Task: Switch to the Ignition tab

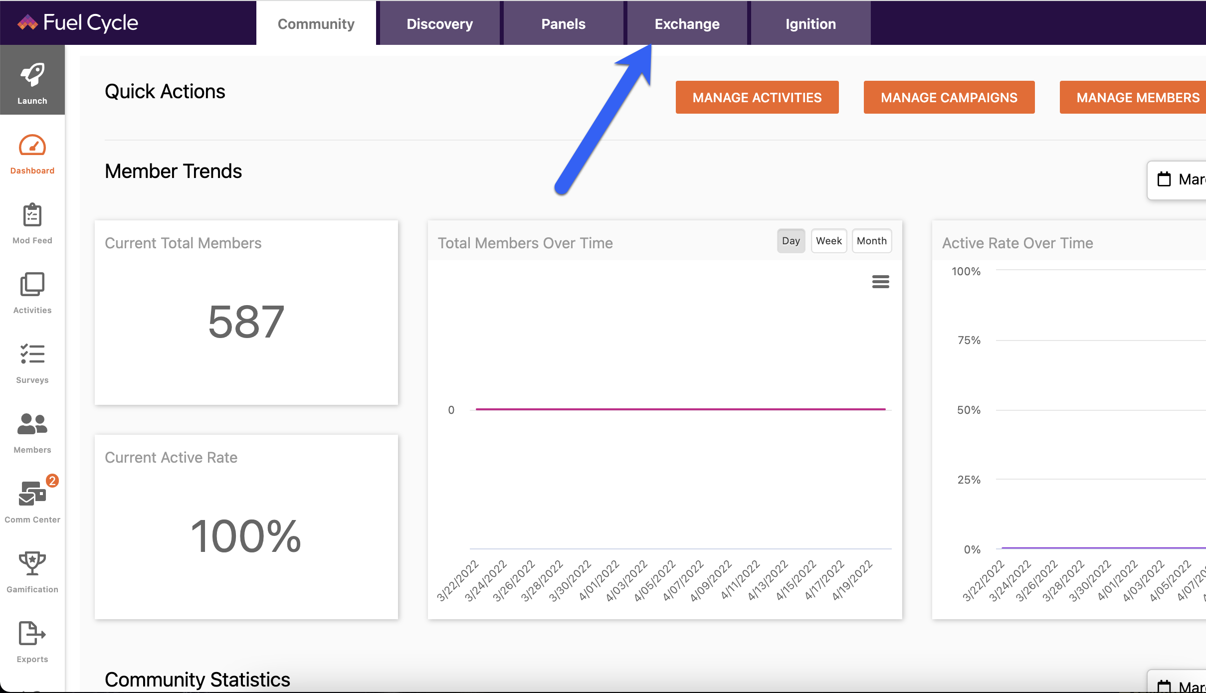Action: coord(810,23)
